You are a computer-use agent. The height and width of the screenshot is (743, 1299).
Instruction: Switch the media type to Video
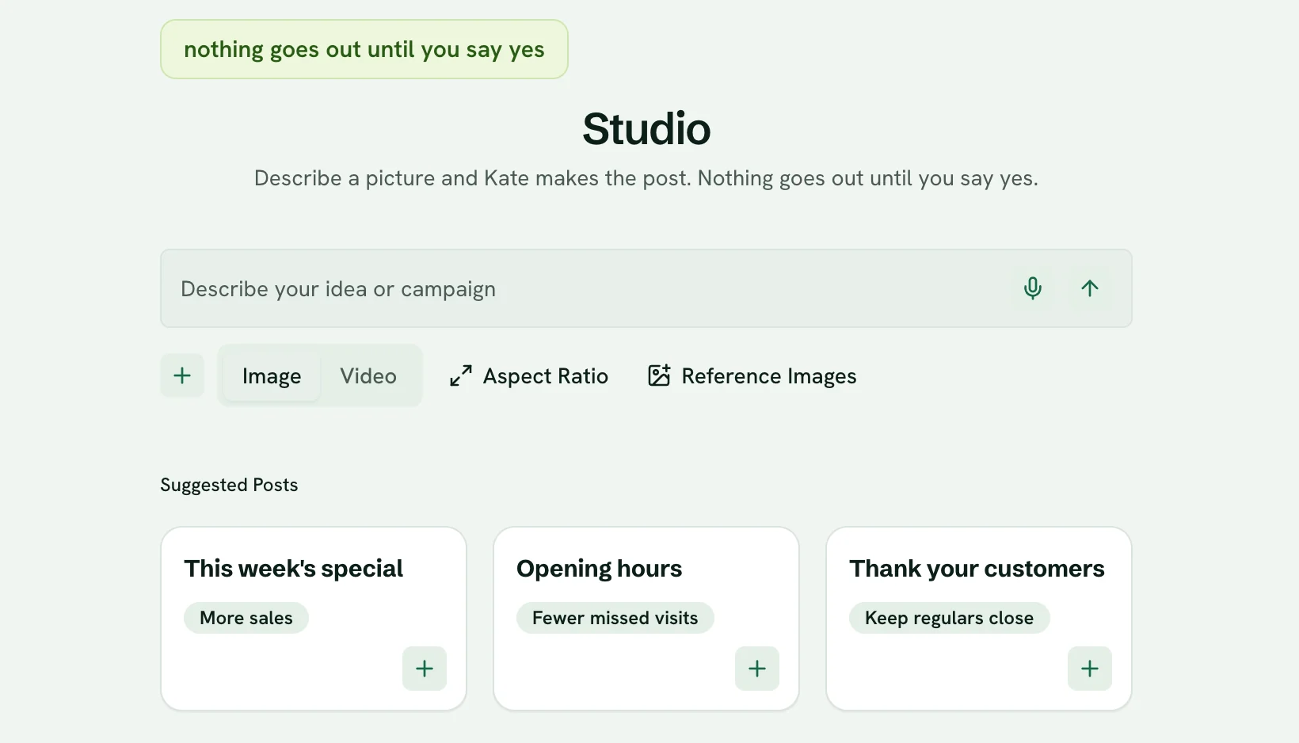tap(368, 375)
